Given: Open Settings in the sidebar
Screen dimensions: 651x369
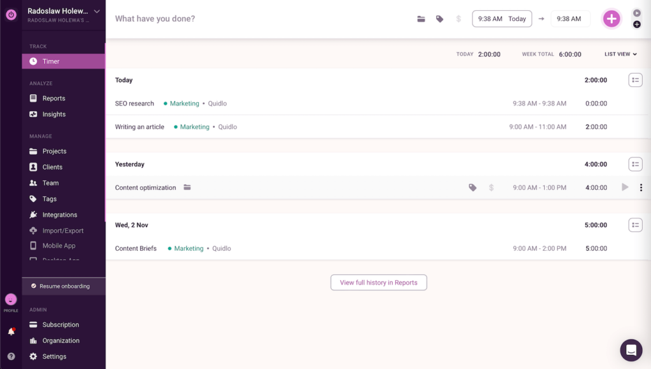Looking at the screenshot, I should click(54, 356).
